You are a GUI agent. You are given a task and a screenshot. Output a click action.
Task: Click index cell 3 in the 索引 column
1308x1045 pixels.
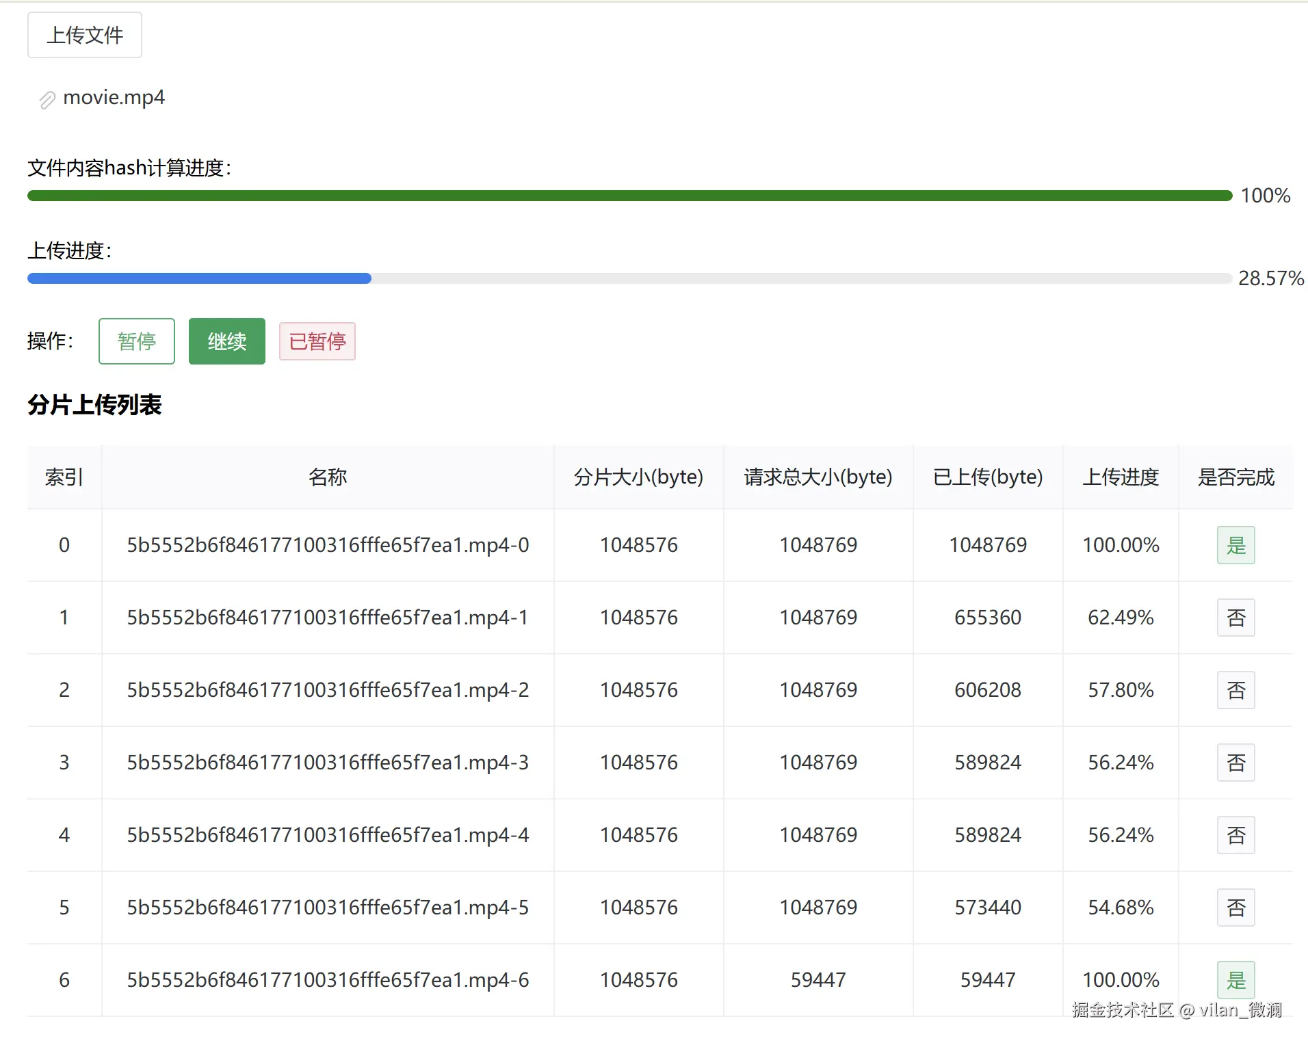point(64,763)
